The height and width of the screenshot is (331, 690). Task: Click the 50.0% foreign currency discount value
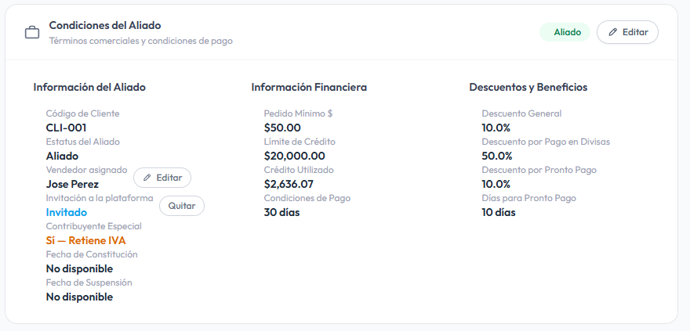tap(497, 157)
